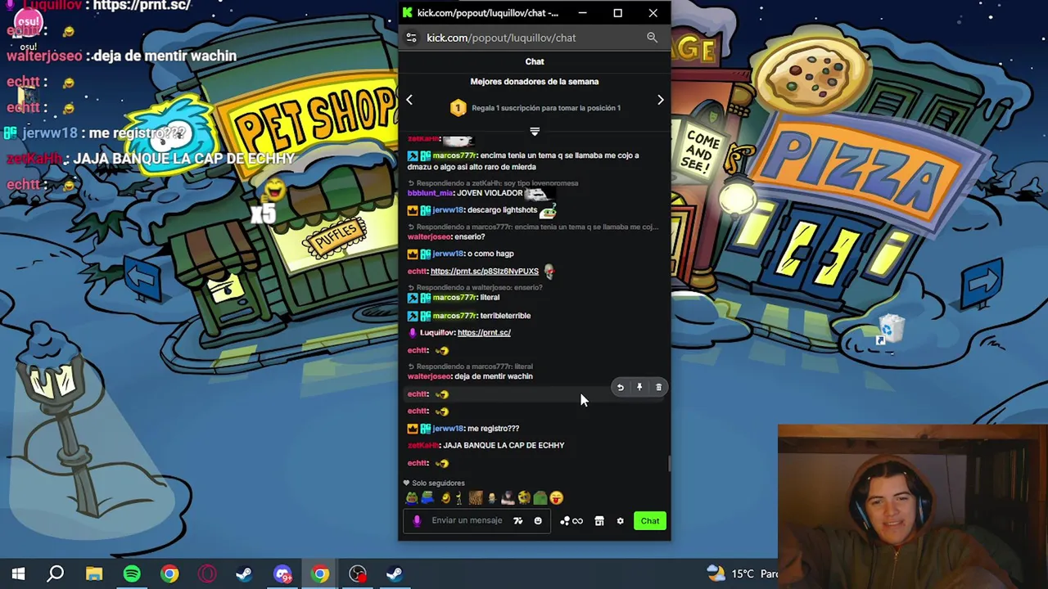
Task: Click the 7TV emote icon in message box
Action: click(x=517, y=521)
